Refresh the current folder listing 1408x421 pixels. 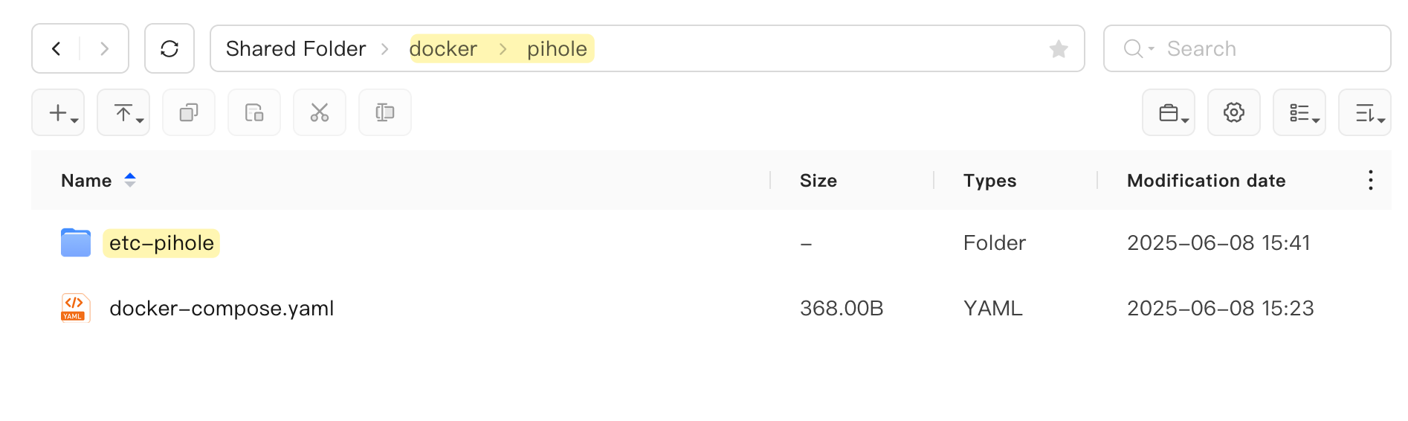point(169,49)
